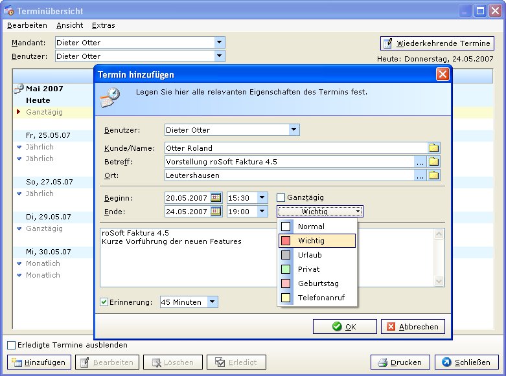This screenshot has width=506, height=376.
Task: Open the calendar picker for Ende date
Action: click(x=216, y=211)
